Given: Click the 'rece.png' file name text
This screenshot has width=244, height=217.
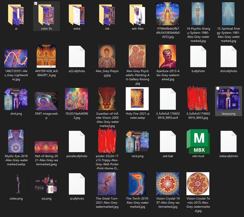Looking at the screenshot, I should tap(137, 156).
